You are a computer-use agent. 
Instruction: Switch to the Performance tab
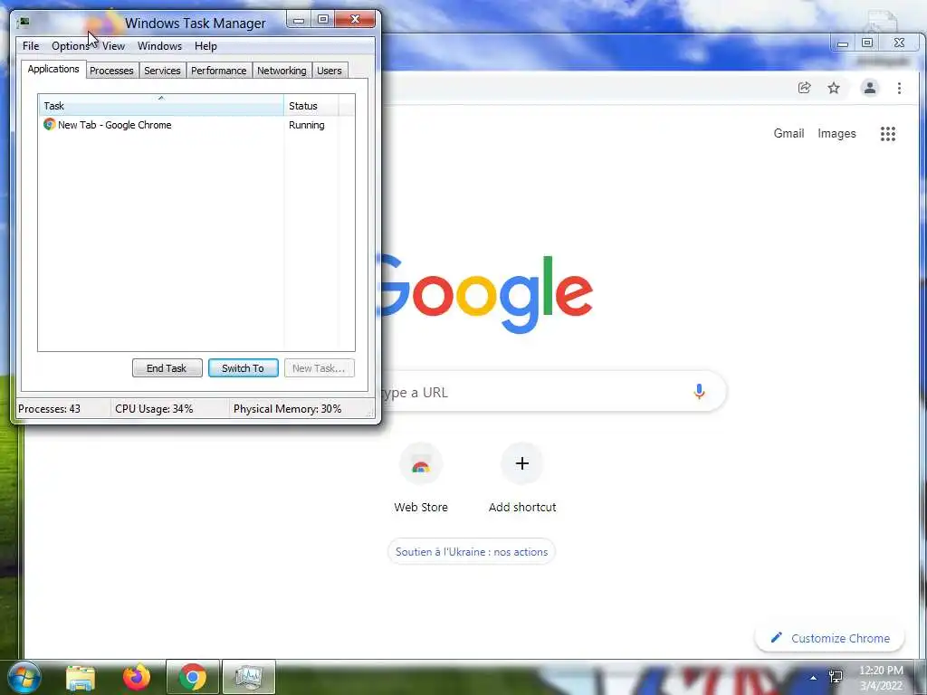pyautogui.click(x=219, y=71)
